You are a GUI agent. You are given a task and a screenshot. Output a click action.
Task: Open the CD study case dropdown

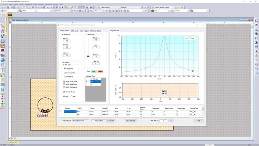pos(161,11)
